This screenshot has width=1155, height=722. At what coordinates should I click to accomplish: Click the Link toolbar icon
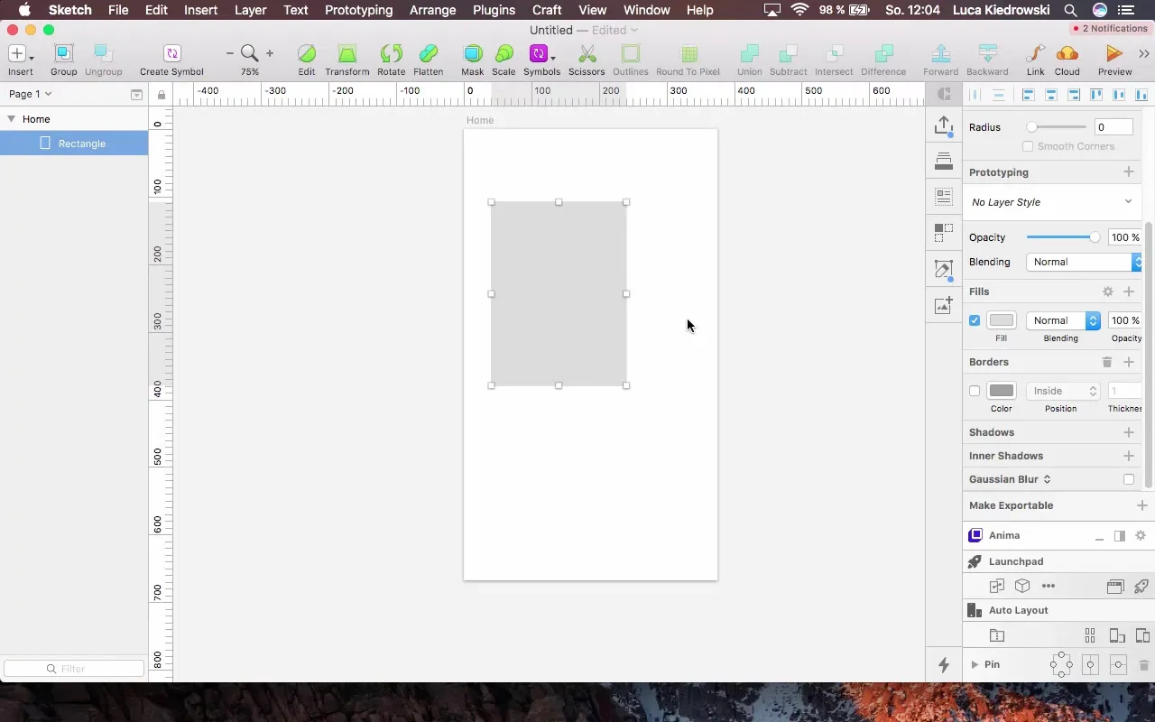point(1035,54)
